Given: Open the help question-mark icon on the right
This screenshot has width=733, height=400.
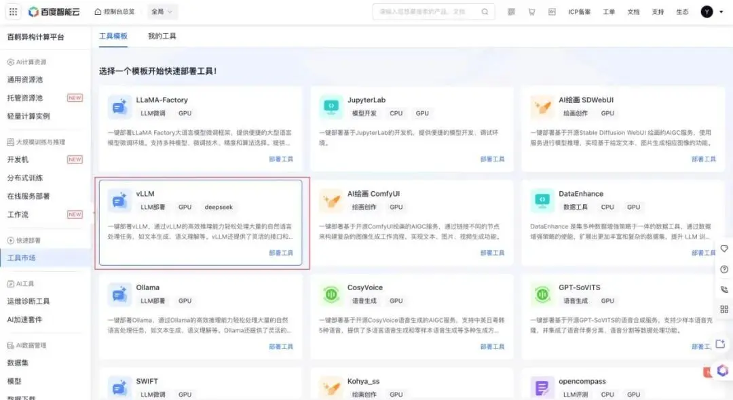Looking at the screenshot, I should tap(723, 269).
